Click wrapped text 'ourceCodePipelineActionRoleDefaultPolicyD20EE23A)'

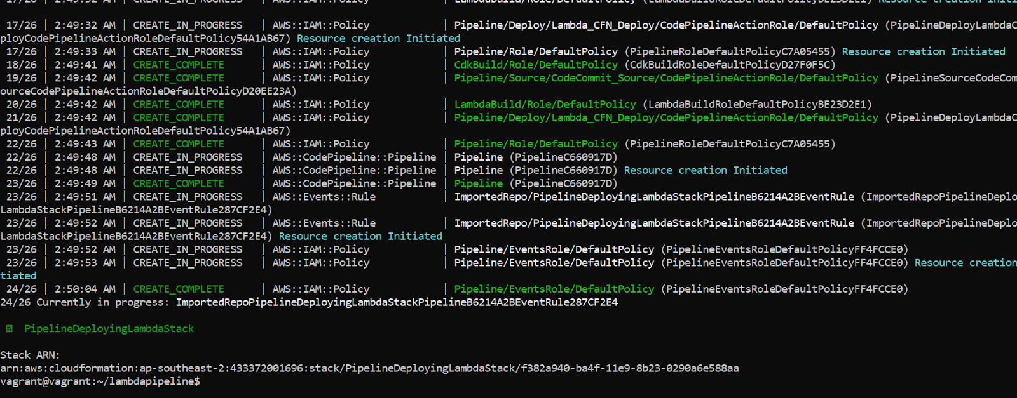pyautogui.click(x=148, y=91)
